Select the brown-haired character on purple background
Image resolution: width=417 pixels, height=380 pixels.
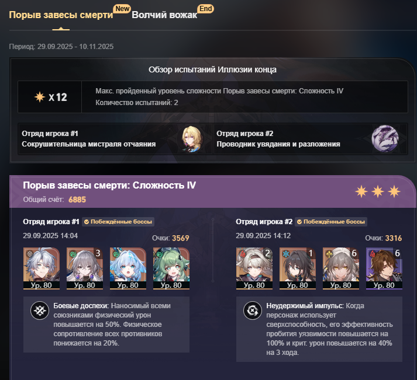(x=384, y=269)
